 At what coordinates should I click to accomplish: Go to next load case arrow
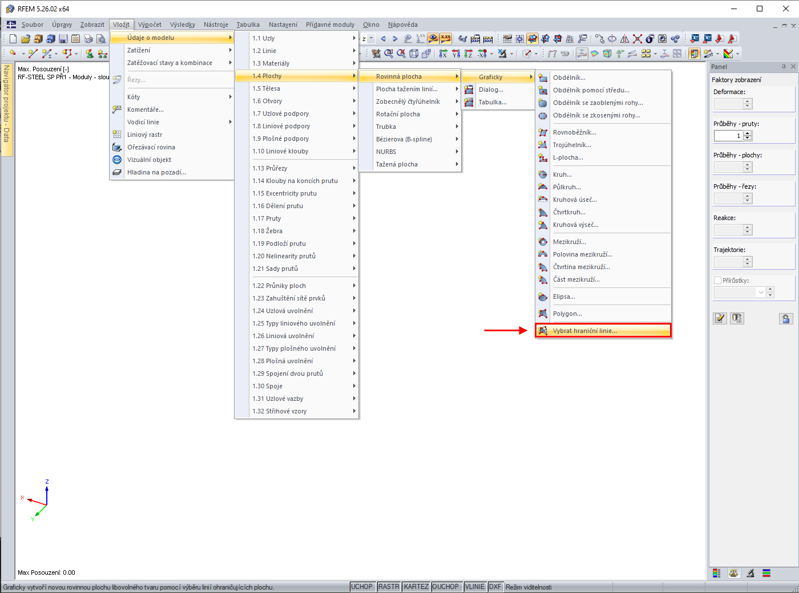pyautogui.click(x=395, y=39)
